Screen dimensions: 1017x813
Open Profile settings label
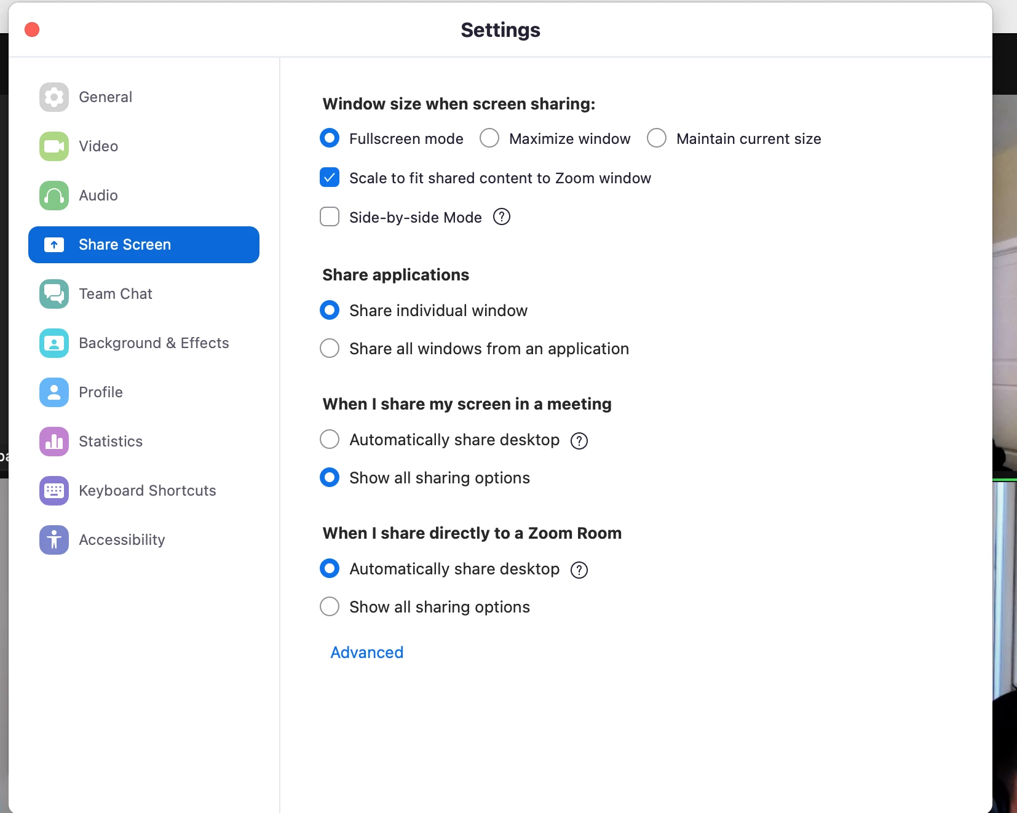pos(101,392)
